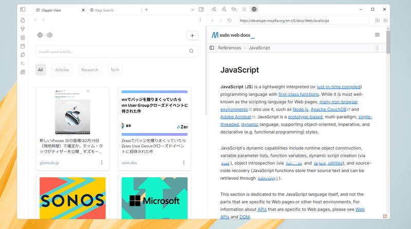The image size is (411, 229).
Task: Open the gizmodo.jp iPhone SE thumbnail
Action: pos(72,112)
